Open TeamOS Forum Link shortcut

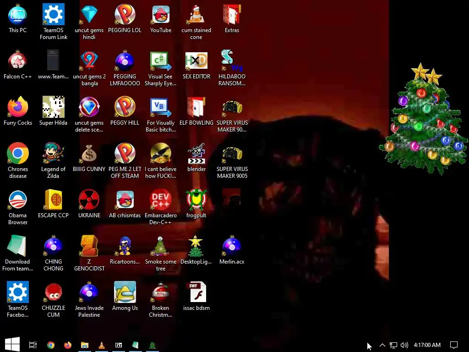click(x=53, y=22)
